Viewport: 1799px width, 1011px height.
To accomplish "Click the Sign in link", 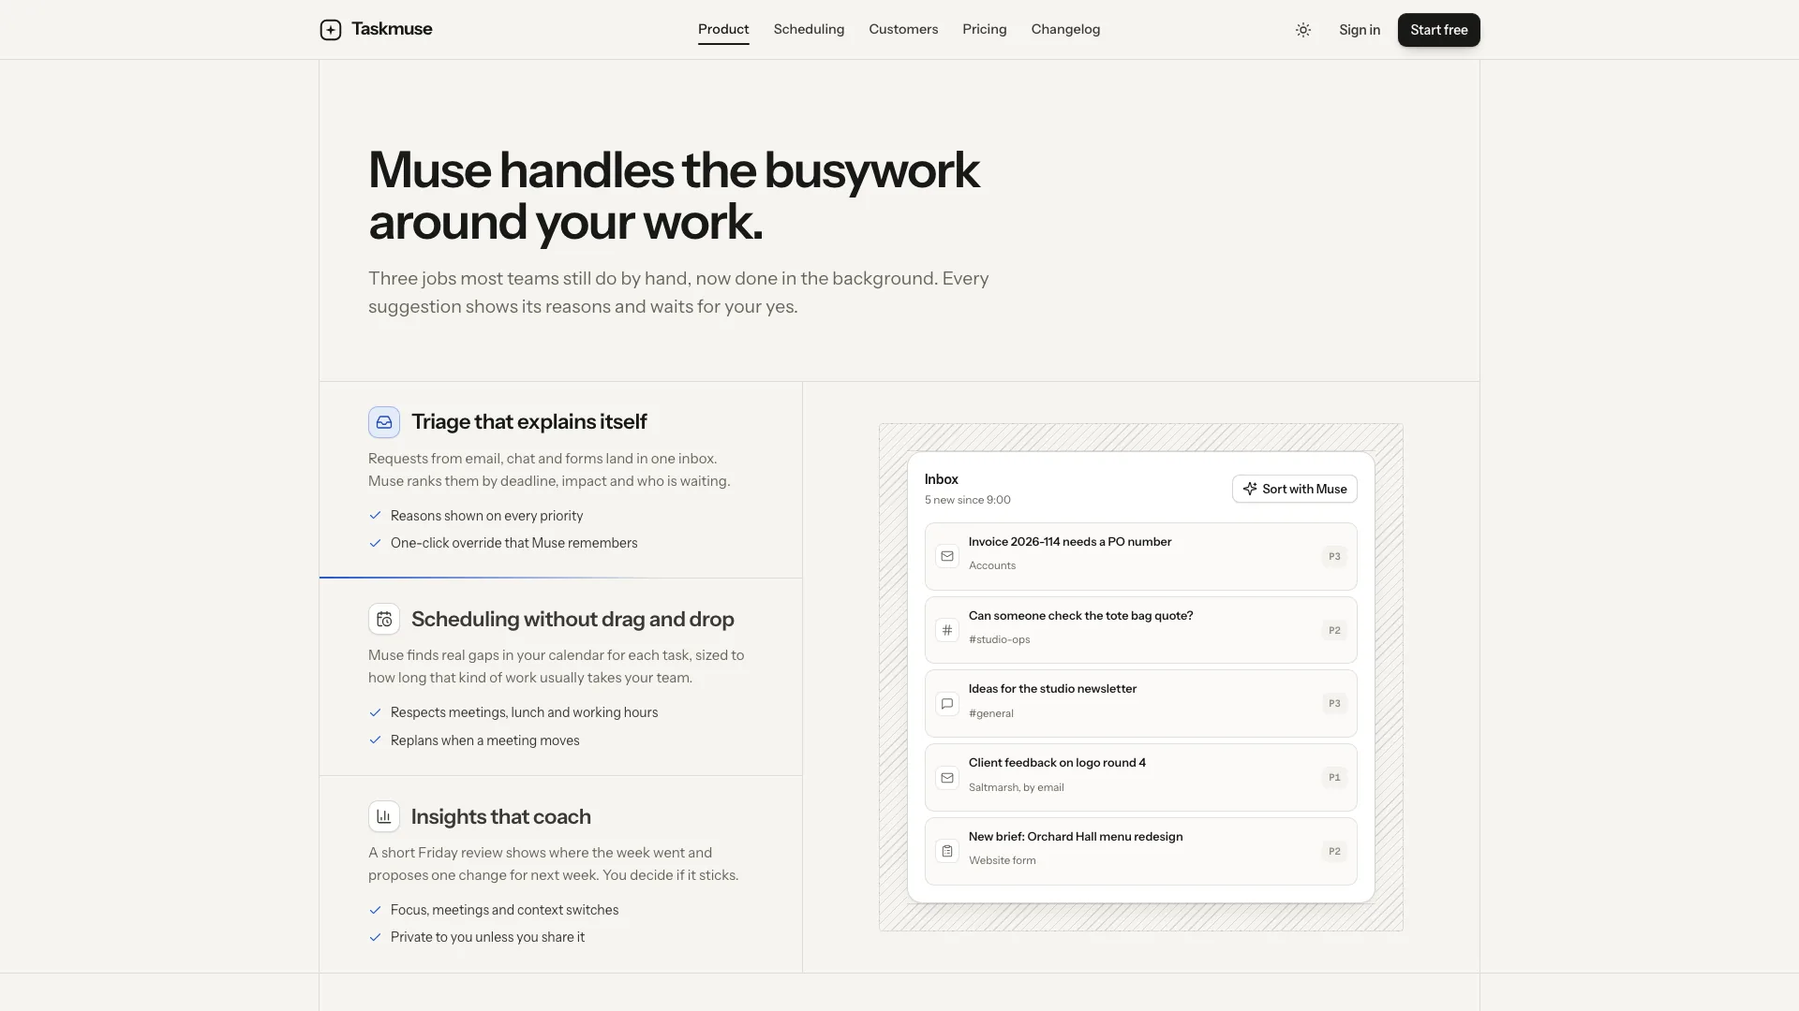I will click(1359, 30).
